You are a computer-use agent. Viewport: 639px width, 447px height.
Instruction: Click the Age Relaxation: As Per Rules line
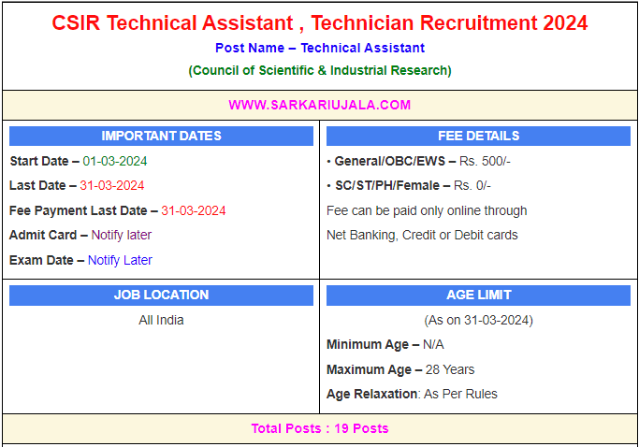point(412,394)
